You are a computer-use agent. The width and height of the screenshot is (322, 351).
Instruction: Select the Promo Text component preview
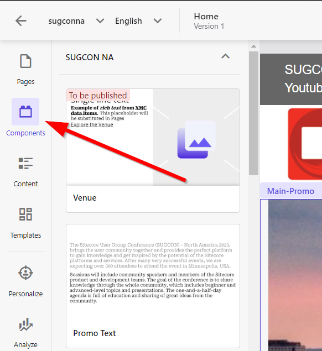click(153, 273)
